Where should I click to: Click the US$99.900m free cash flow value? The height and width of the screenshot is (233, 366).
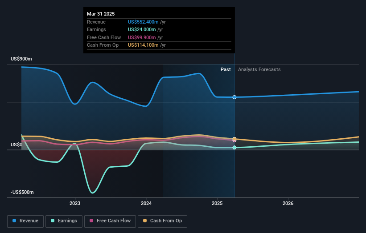(142, 37)
